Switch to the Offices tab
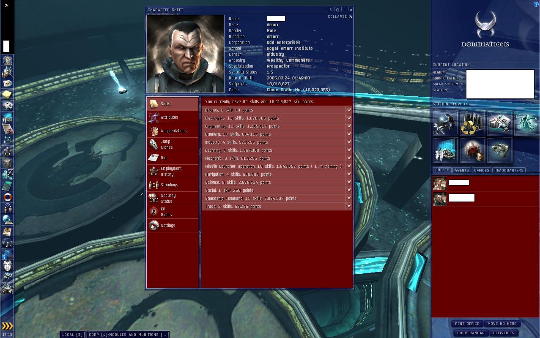540x338 pixels. (481, 170)
